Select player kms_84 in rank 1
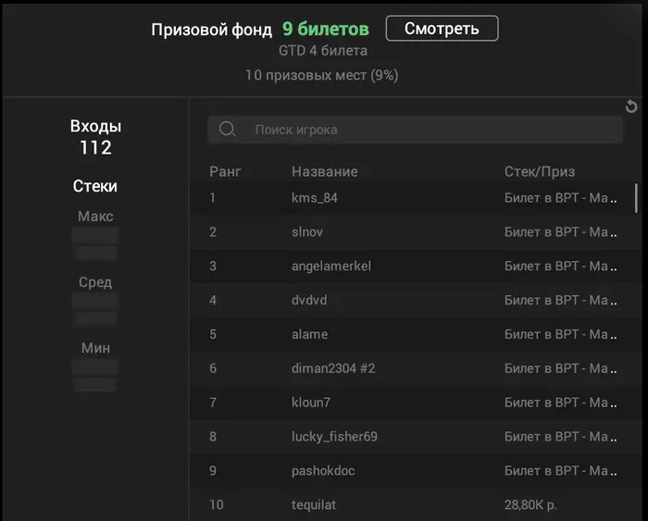This screenshot has width=648, height=521. (315, 197)
